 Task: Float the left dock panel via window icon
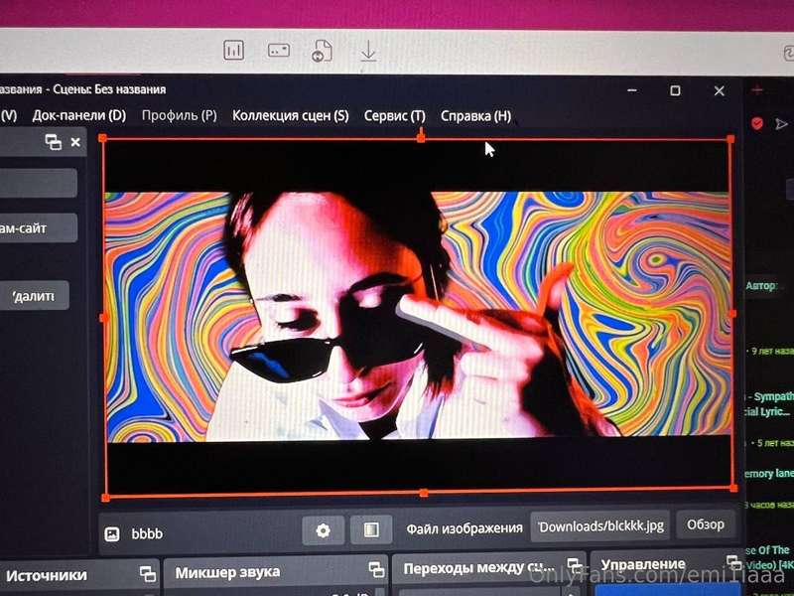click(54, 142)
